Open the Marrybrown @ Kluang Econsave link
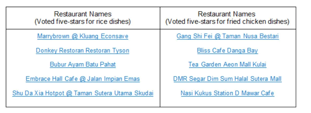 (83, 36)
